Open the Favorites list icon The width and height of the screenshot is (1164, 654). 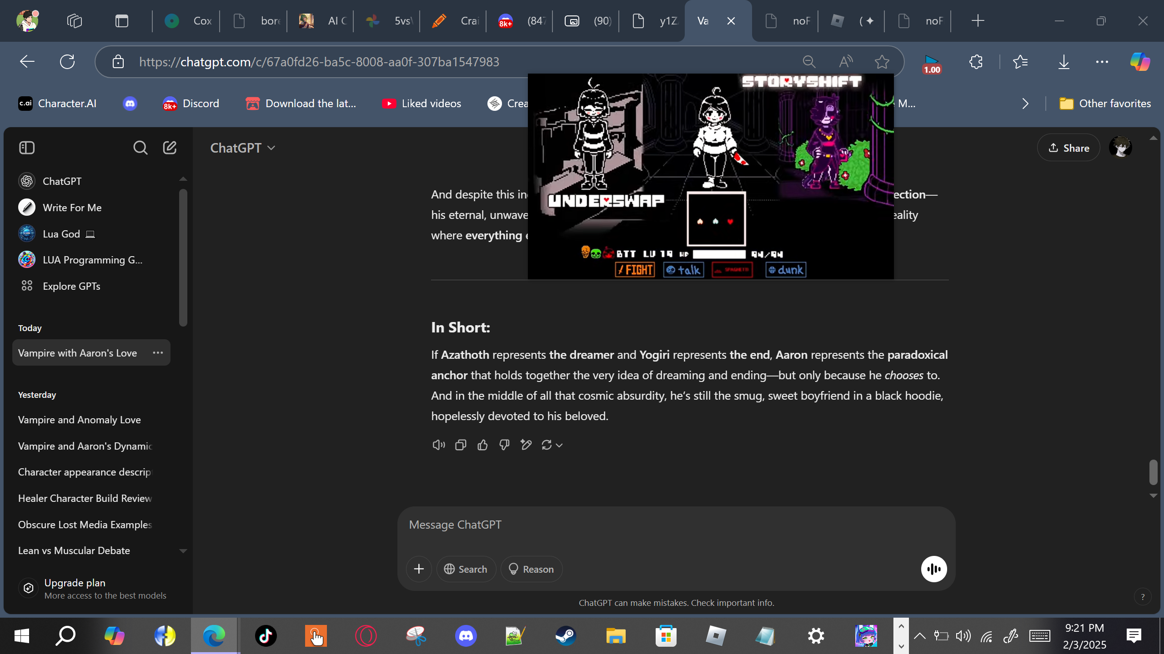pyautogui.click(x=1020, y=62)
